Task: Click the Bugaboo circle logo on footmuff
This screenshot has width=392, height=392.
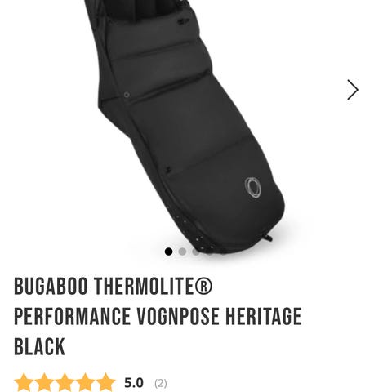Action: (x=253, y=187)
